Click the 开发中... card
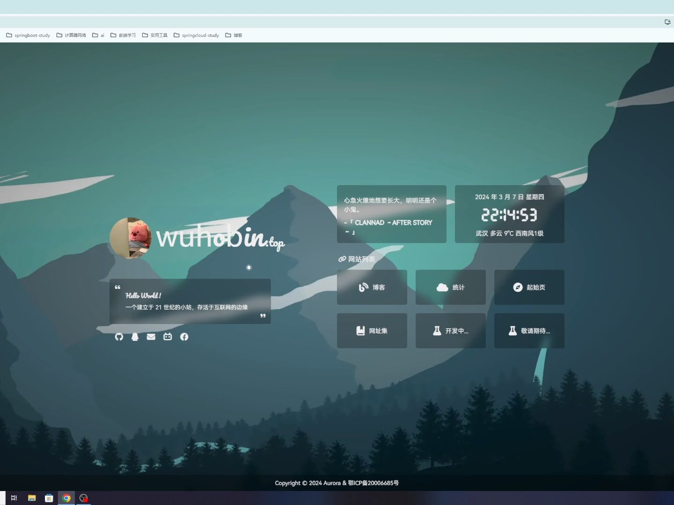 pyautogui.click(x=451, y=331)
